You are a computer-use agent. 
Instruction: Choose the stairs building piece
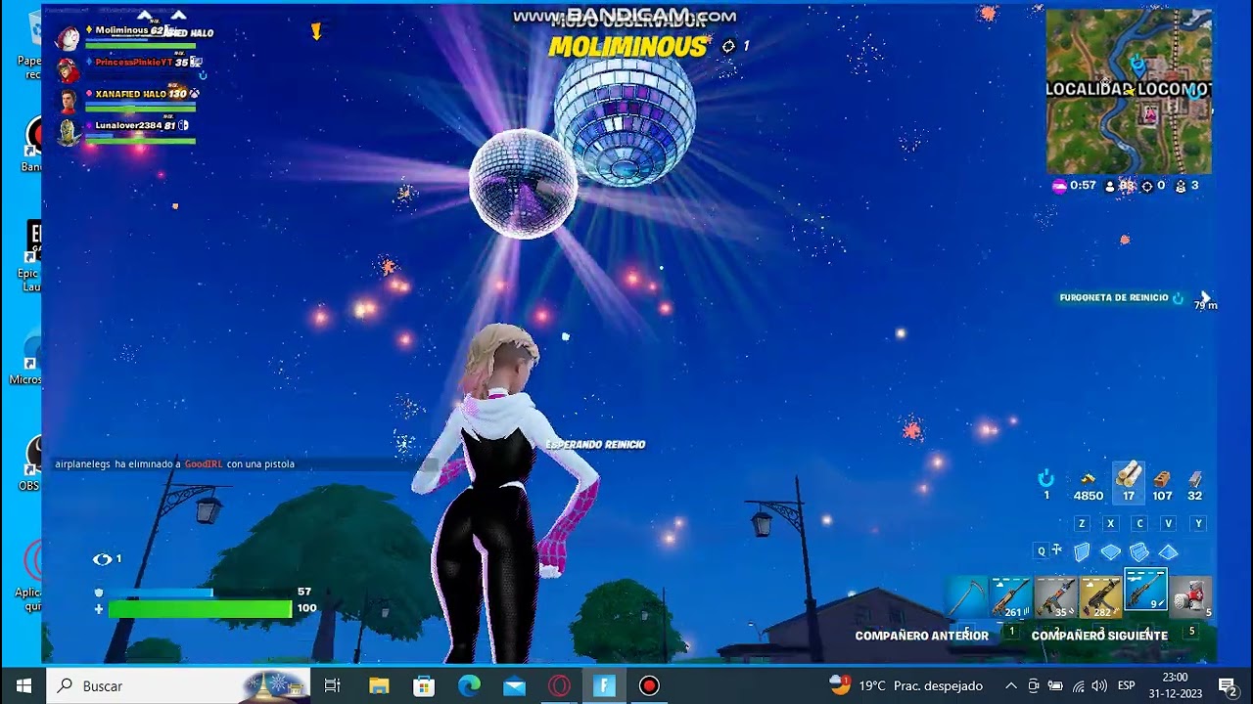click(1139, 552)
